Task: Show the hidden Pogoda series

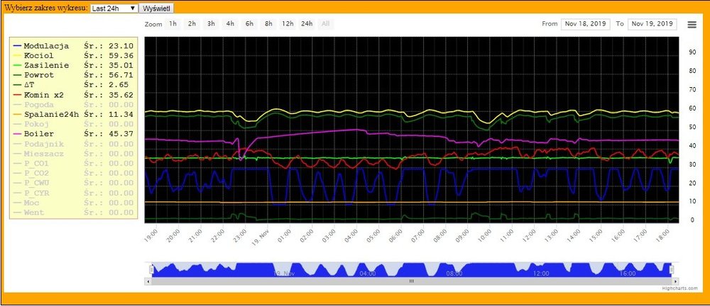Action: click(x=38, y=105)
